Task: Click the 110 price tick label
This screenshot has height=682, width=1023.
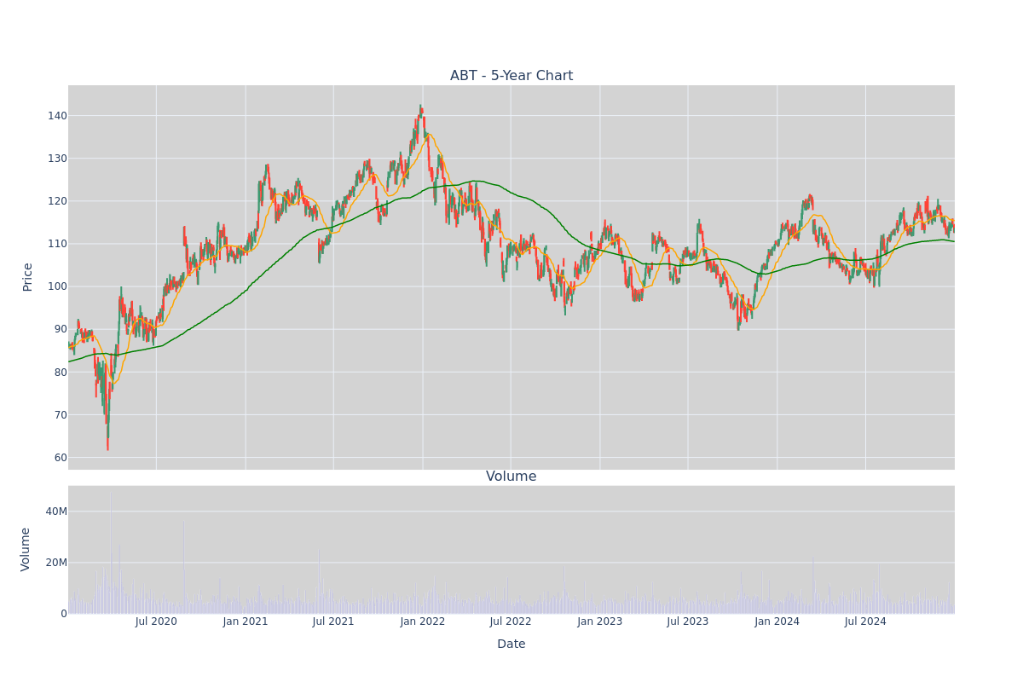Action: 57,244
